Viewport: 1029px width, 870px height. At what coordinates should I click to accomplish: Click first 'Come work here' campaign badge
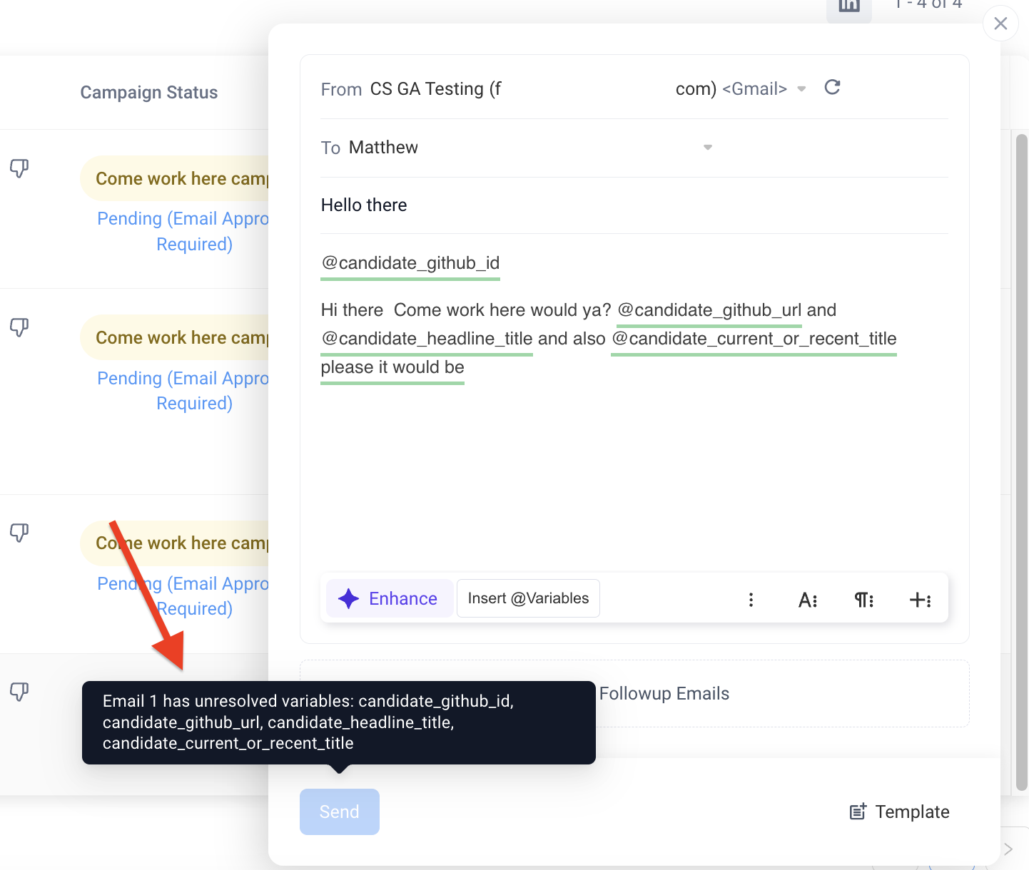pyautogui.click(x=175, y=178)
